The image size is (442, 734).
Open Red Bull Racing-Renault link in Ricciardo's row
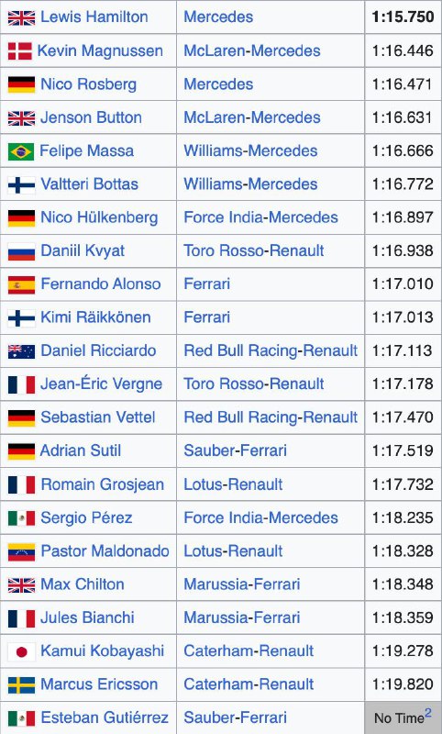pyautogui.click(x=271, y=350)
